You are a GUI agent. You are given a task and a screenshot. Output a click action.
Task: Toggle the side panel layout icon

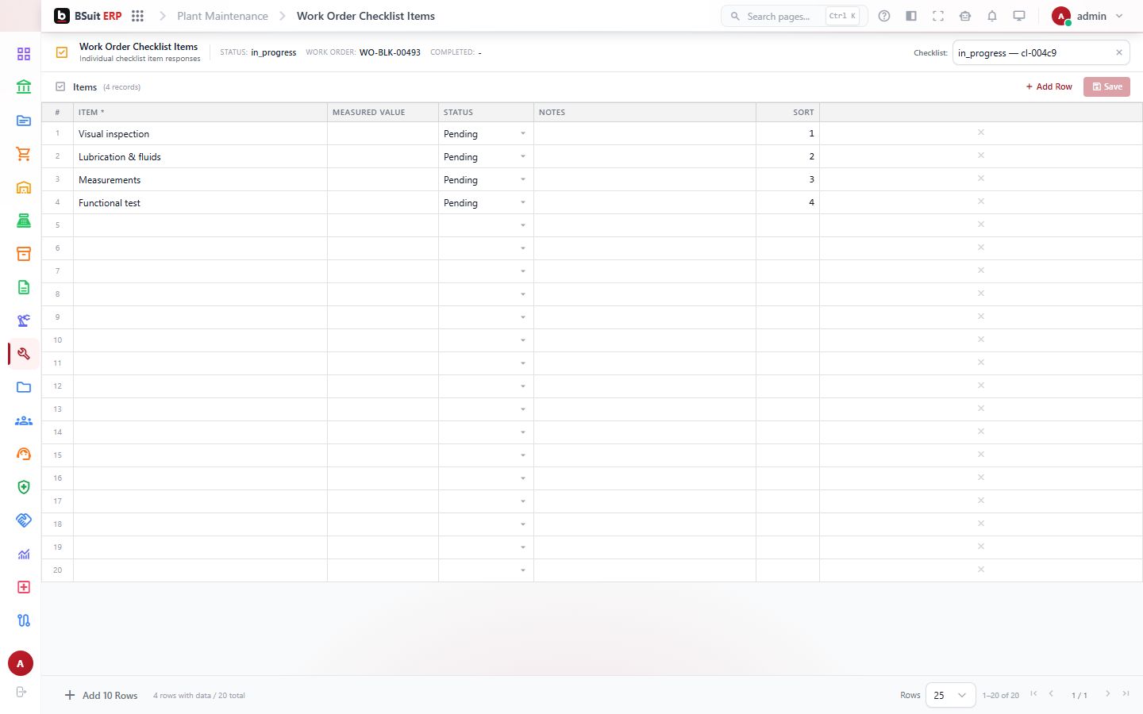911,16
